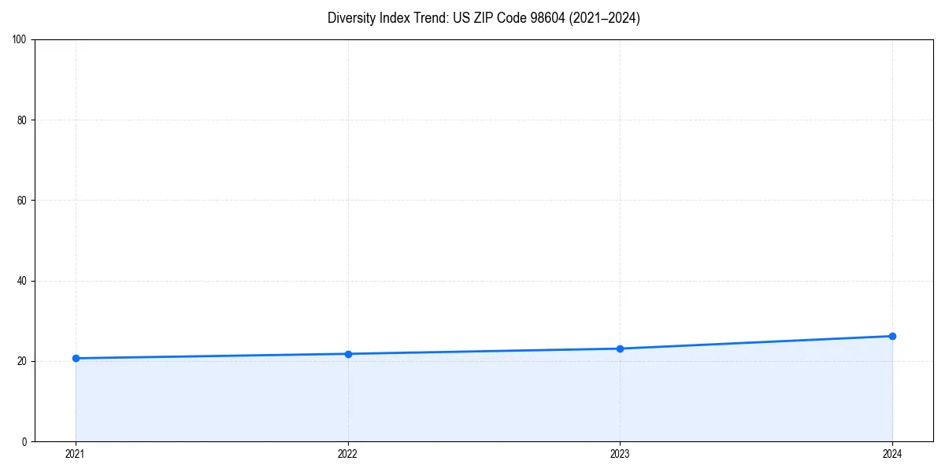Click the 60 y-axis tick label
The image size is (945, 472).
(x=22, y=198)
